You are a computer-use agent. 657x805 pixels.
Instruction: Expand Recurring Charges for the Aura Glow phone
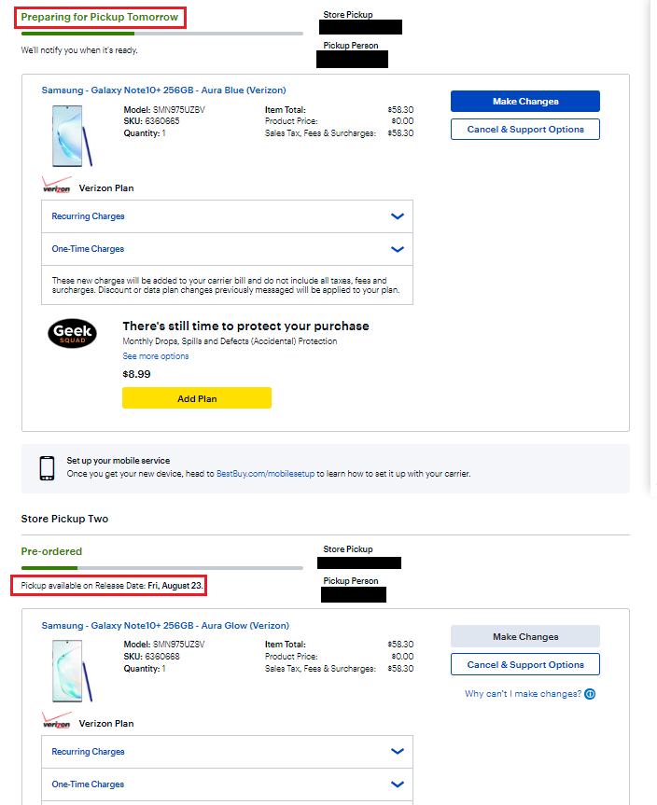click(227, 752)
